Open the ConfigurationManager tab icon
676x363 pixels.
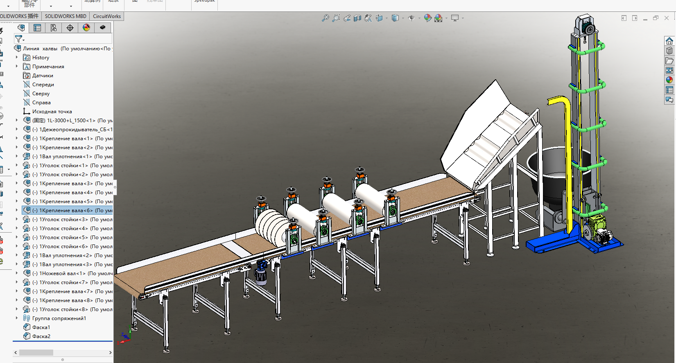coord(54,28)
